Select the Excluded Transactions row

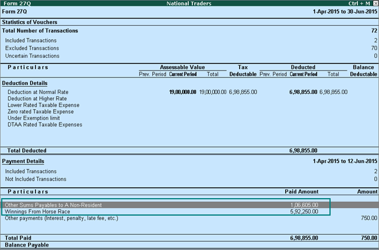(x=189, y=48)
